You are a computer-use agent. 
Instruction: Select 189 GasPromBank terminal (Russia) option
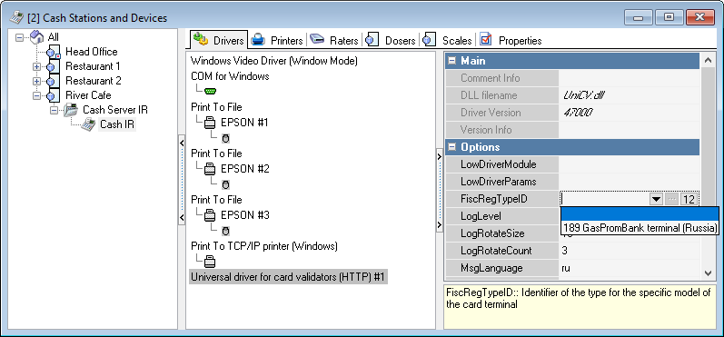click(640, 228)
